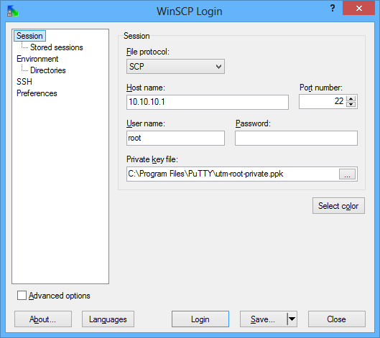The width and height of the screenshot is (380, 338).
Task: Open the Languages button
Action: click(x=108, y=319)
